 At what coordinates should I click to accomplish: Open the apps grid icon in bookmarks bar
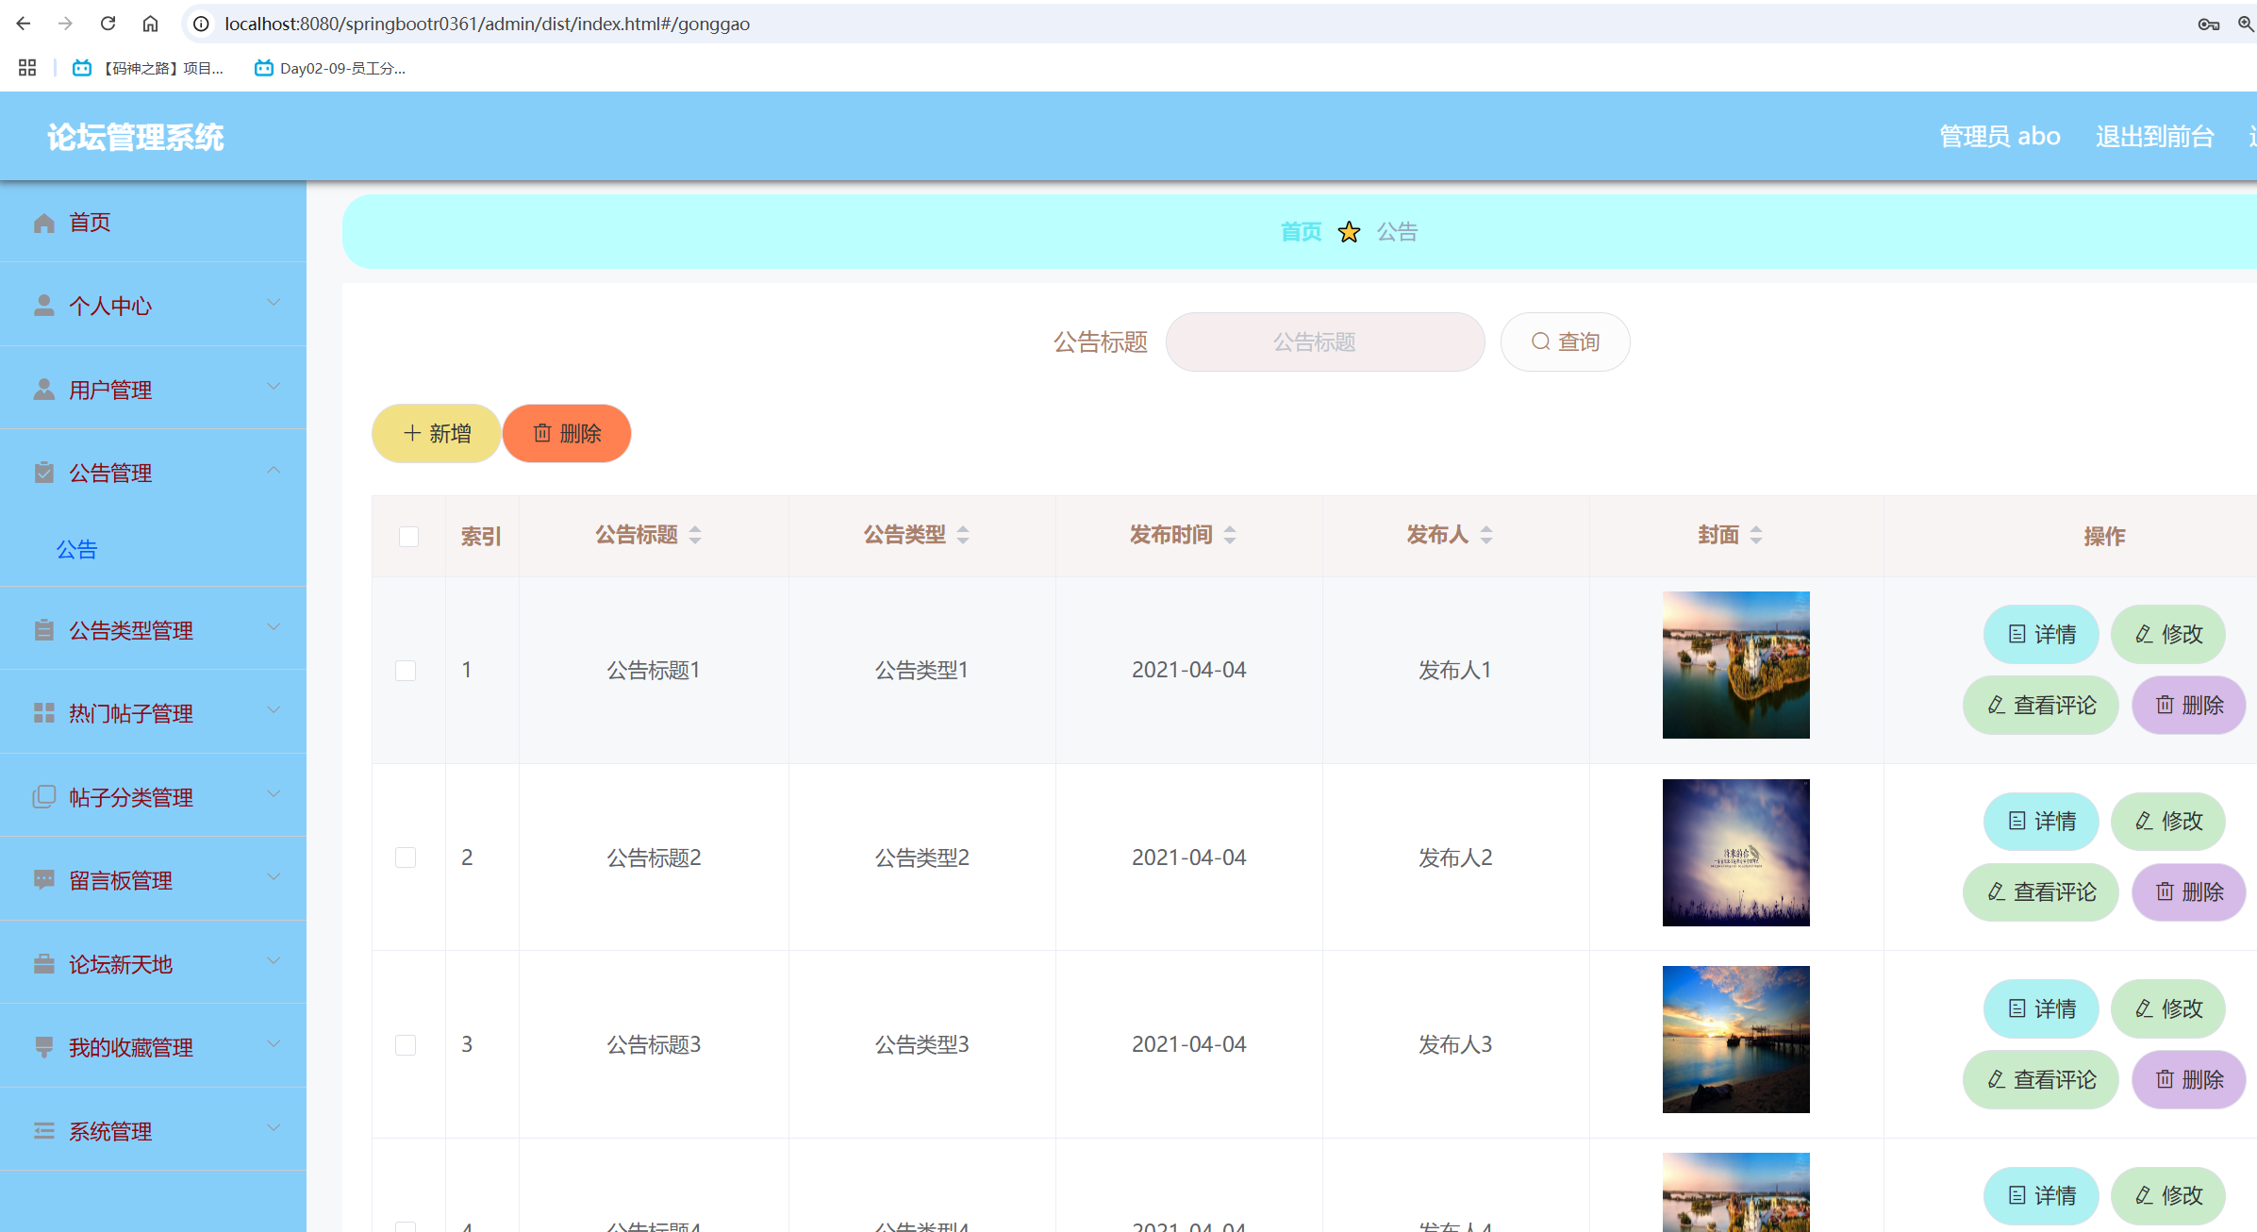tap(27, 68)
